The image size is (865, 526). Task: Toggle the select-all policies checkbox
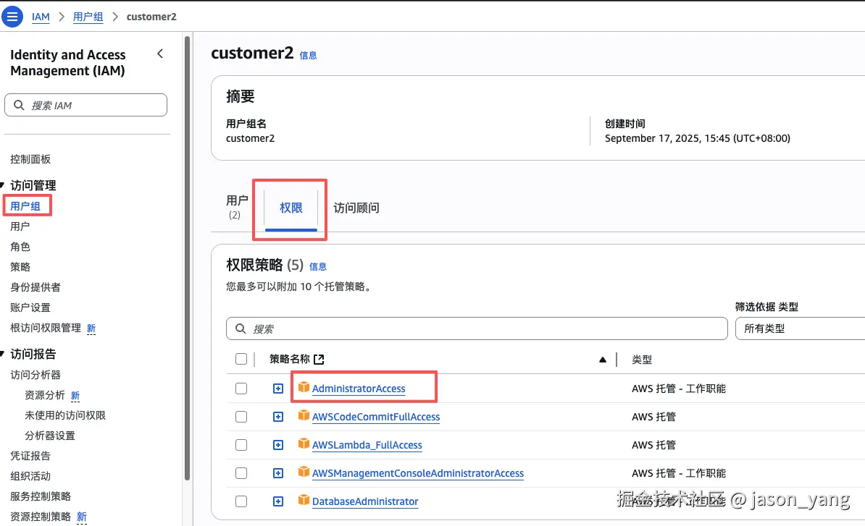241,359
